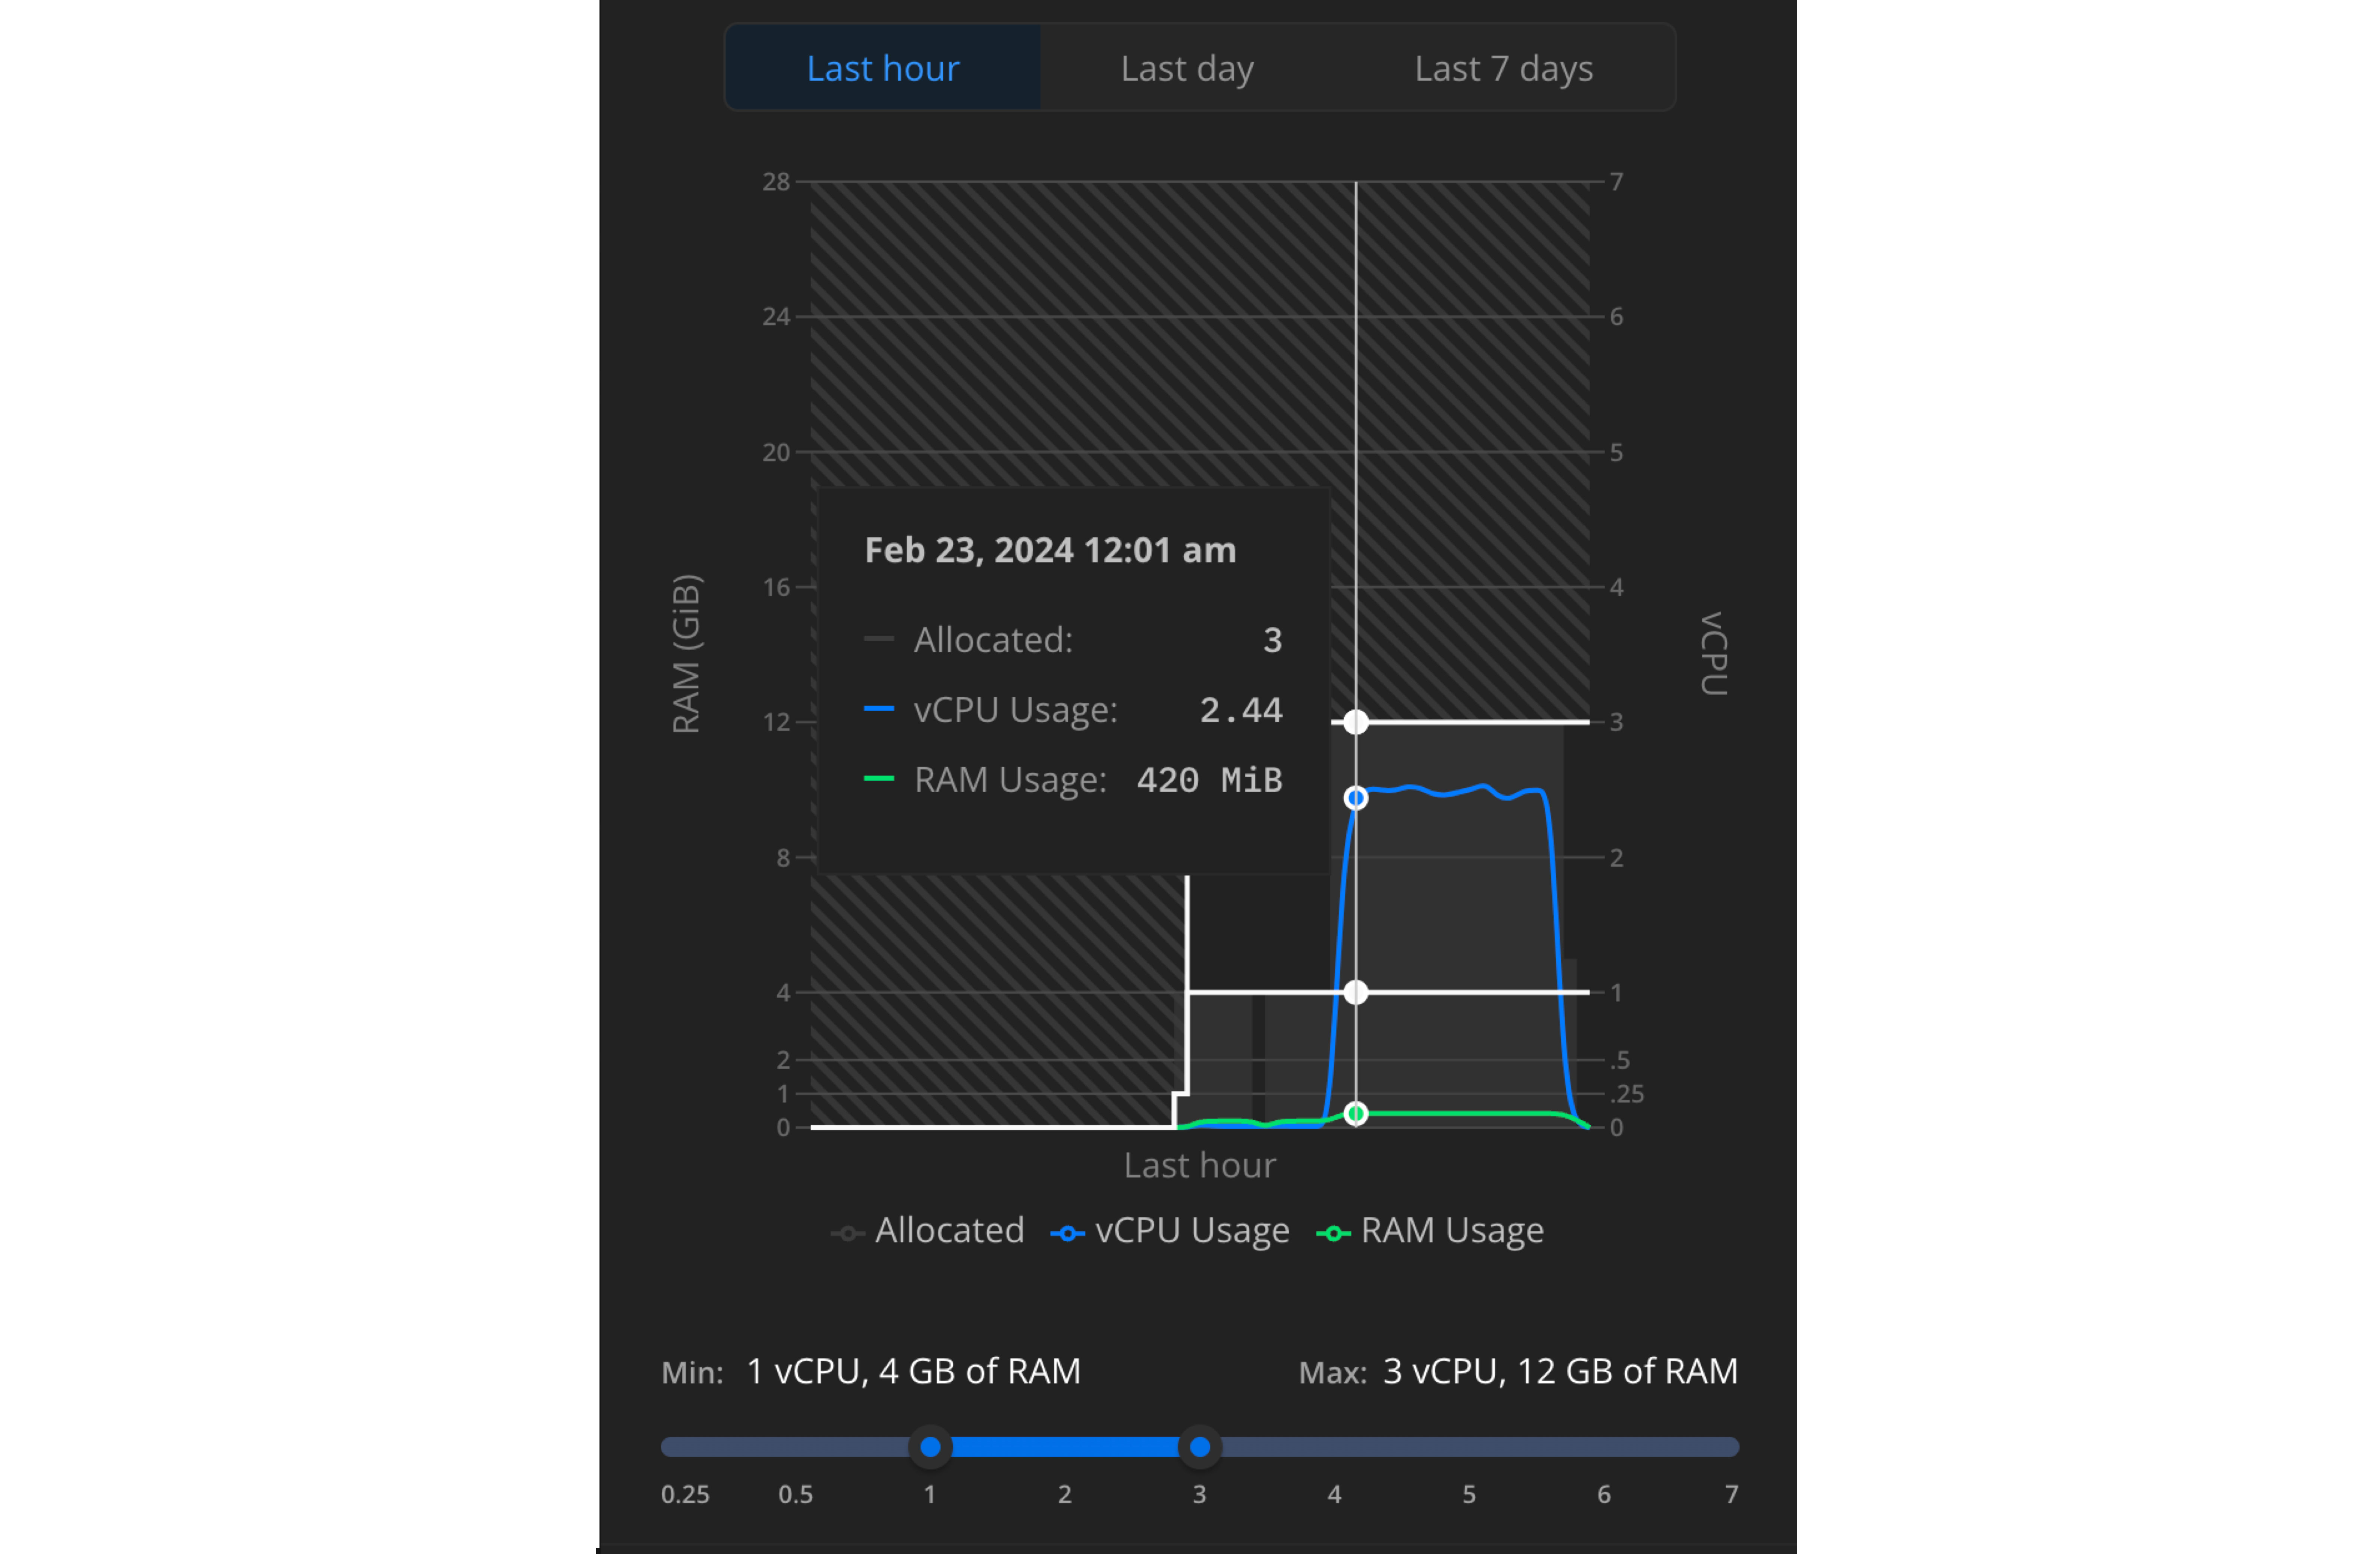Switch to the Last day tab
The width and height of the screenshot is (2380, 1554).
(1187, 68)
